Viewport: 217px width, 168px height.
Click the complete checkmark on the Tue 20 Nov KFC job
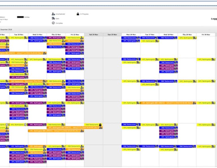point(25,125)
